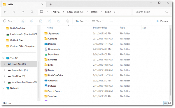Screen dimensions: 175x108
Task: Open the View dropdown menu
Action: pyautogui.click(x=98, y=21)
